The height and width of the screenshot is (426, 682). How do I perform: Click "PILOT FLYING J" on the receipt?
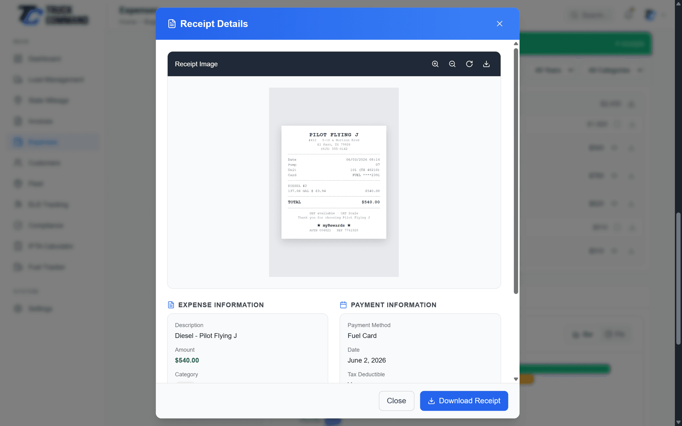[334, 135]
